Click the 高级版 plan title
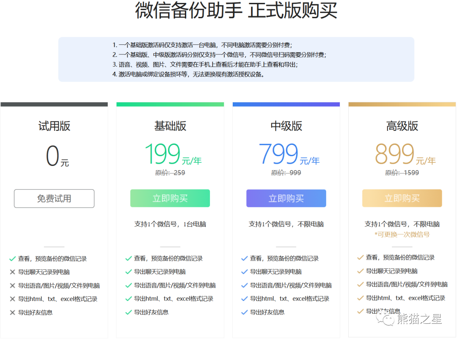 click(402, 126)
